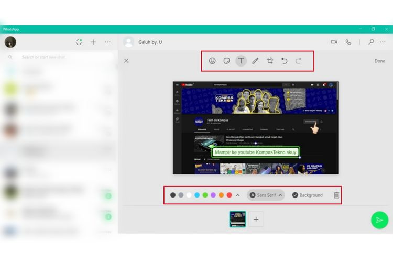Start a new chat with plus
This screenshot has height=262, width=393.
93,42
